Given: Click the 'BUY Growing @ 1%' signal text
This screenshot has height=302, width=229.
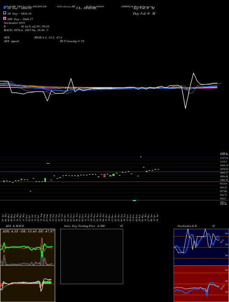Looking at the screenshot, I should pos(72,41).
